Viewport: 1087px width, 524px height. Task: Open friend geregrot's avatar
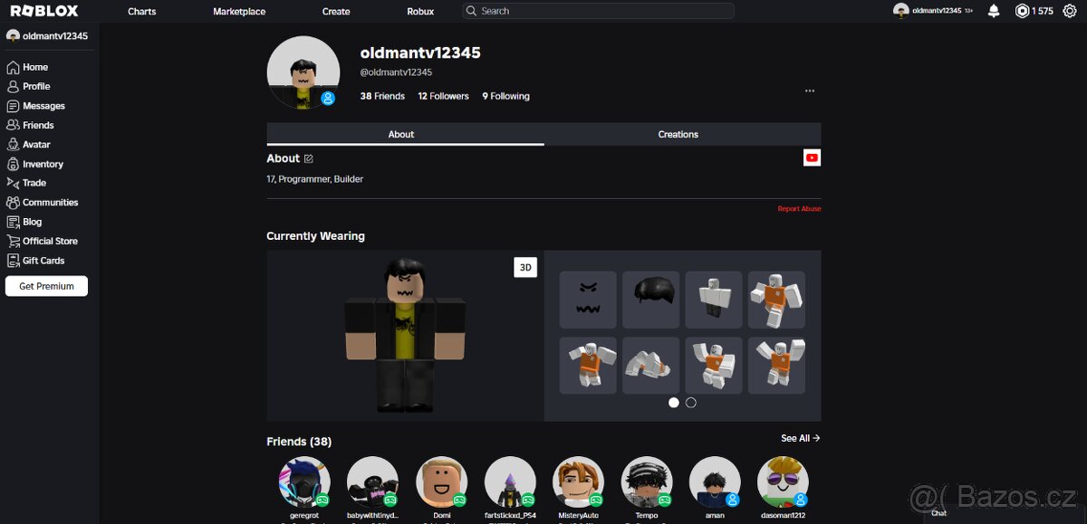[304, 481]
